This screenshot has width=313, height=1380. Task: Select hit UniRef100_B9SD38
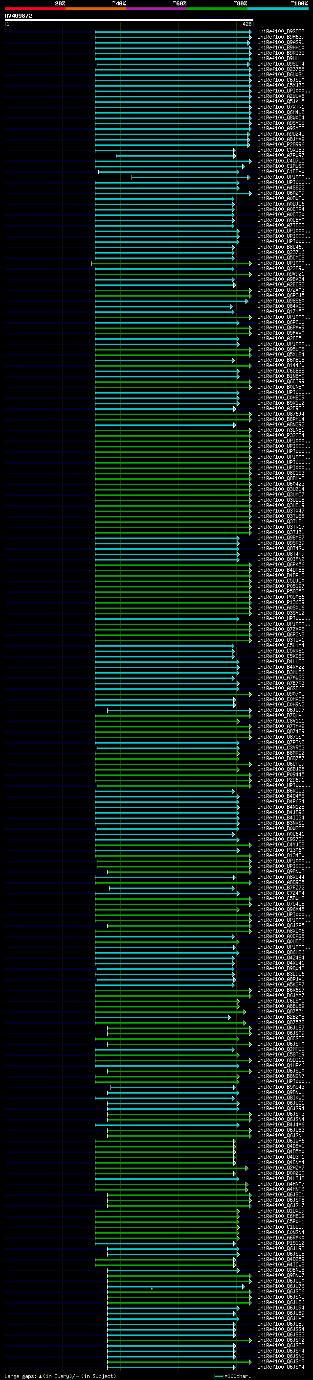(x=281, y=32)
